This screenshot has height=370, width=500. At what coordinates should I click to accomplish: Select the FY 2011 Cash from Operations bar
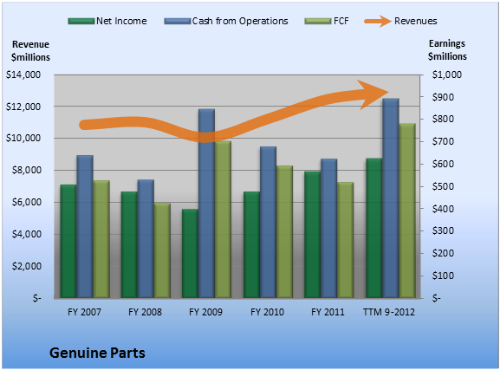click(329, 229)
